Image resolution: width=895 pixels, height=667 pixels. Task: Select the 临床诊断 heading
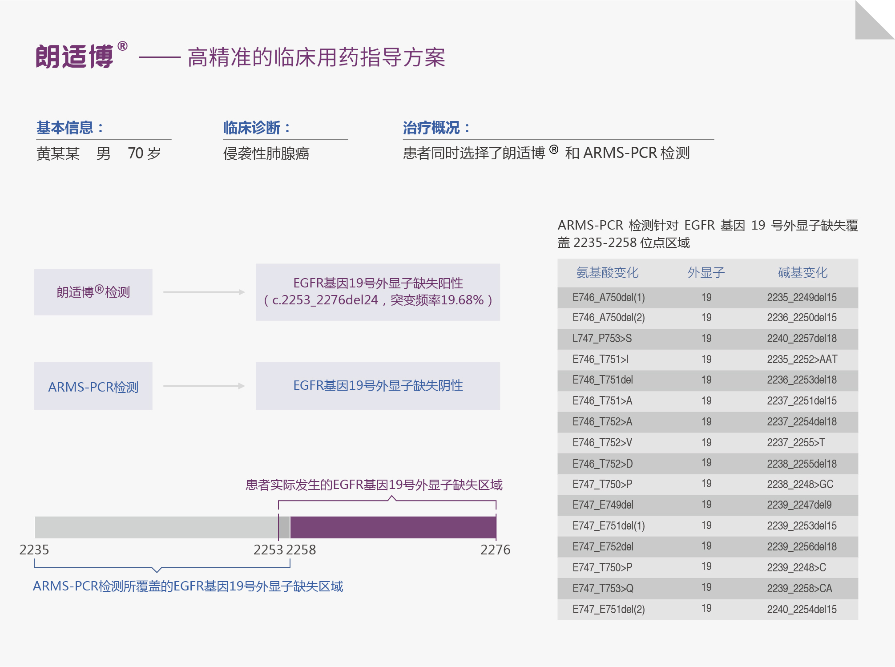tap(257, 128)
